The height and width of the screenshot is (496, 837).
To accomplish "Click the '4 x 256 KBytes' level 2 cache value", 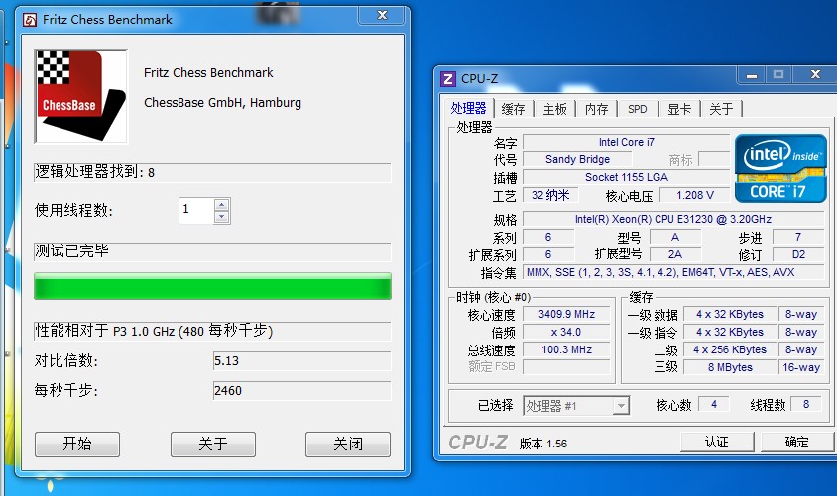I will click(730, 349).
